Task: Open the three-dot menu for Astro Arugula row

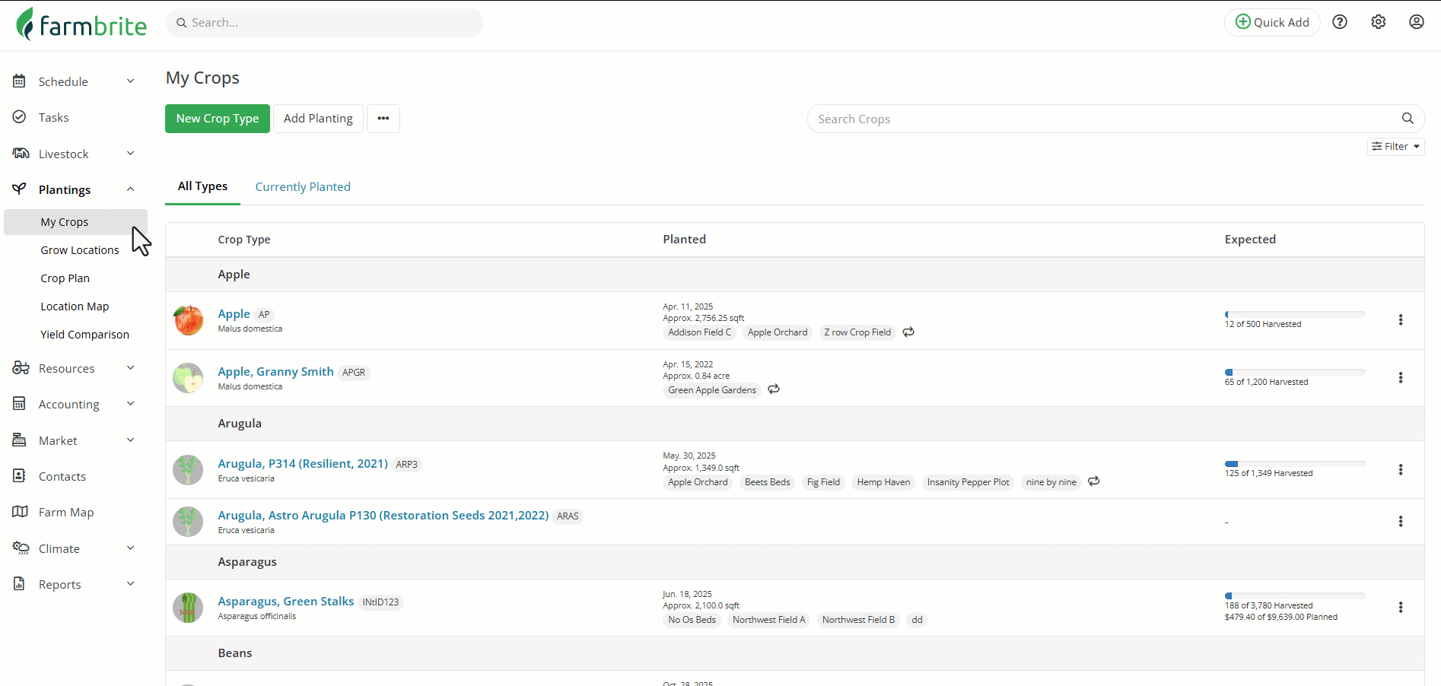Action: click(x=1401, y=522)
